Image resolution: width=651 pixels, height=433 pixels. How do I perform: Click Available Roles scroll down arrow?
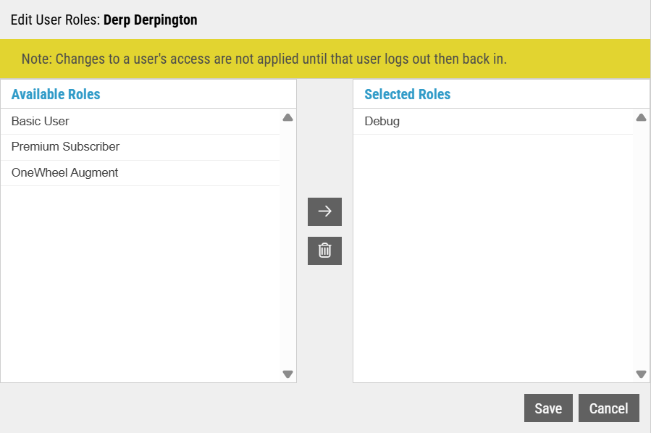[x=287, y=374]
